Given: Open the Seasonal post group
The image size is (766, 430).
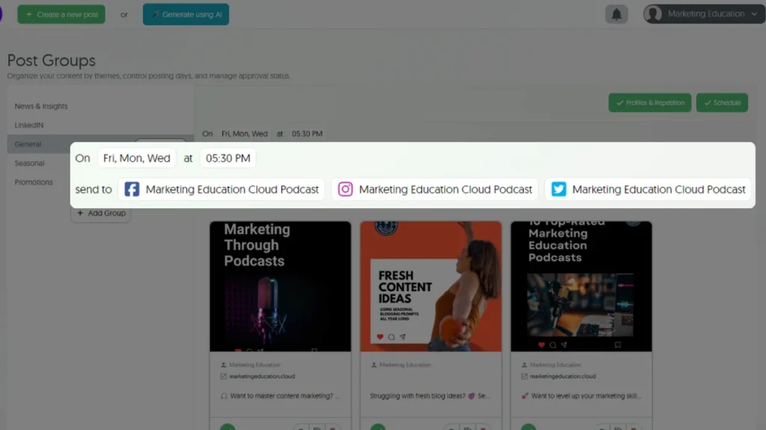Looking at the screenshot, I should coord(30,163).
